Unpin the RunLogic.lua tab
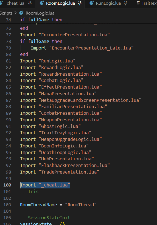 coord(125,3)
